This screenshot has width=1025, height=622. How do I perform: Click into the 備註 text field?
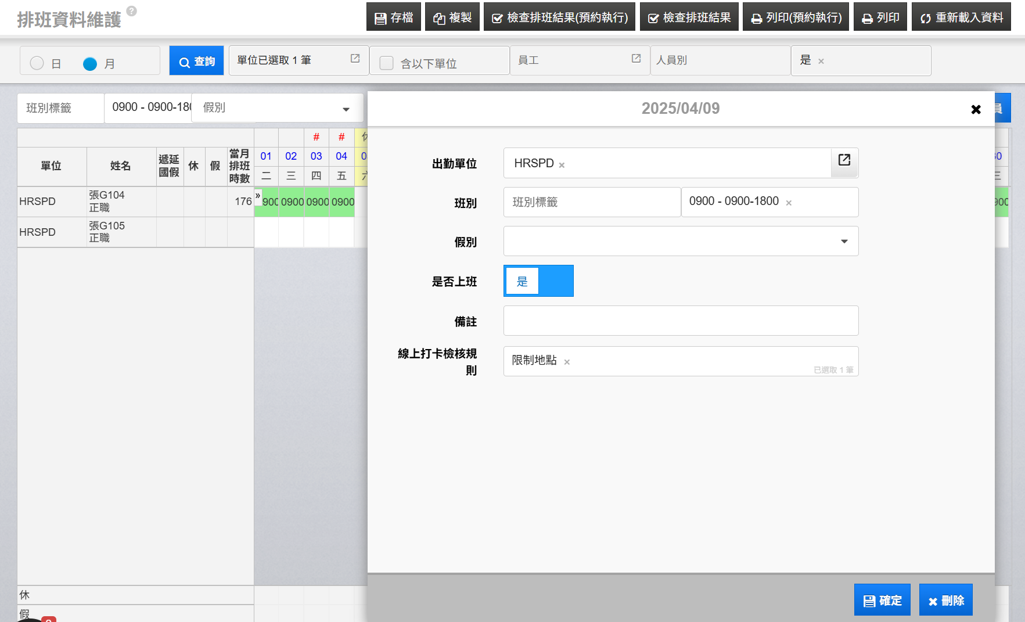pos(681,321)
